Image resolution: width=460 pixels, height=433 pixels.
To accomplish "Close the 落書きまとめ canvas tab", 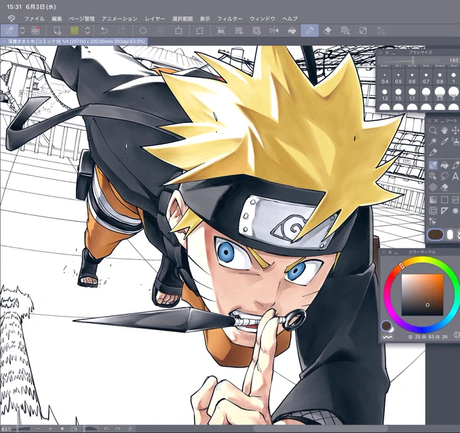I will point(4,41).
